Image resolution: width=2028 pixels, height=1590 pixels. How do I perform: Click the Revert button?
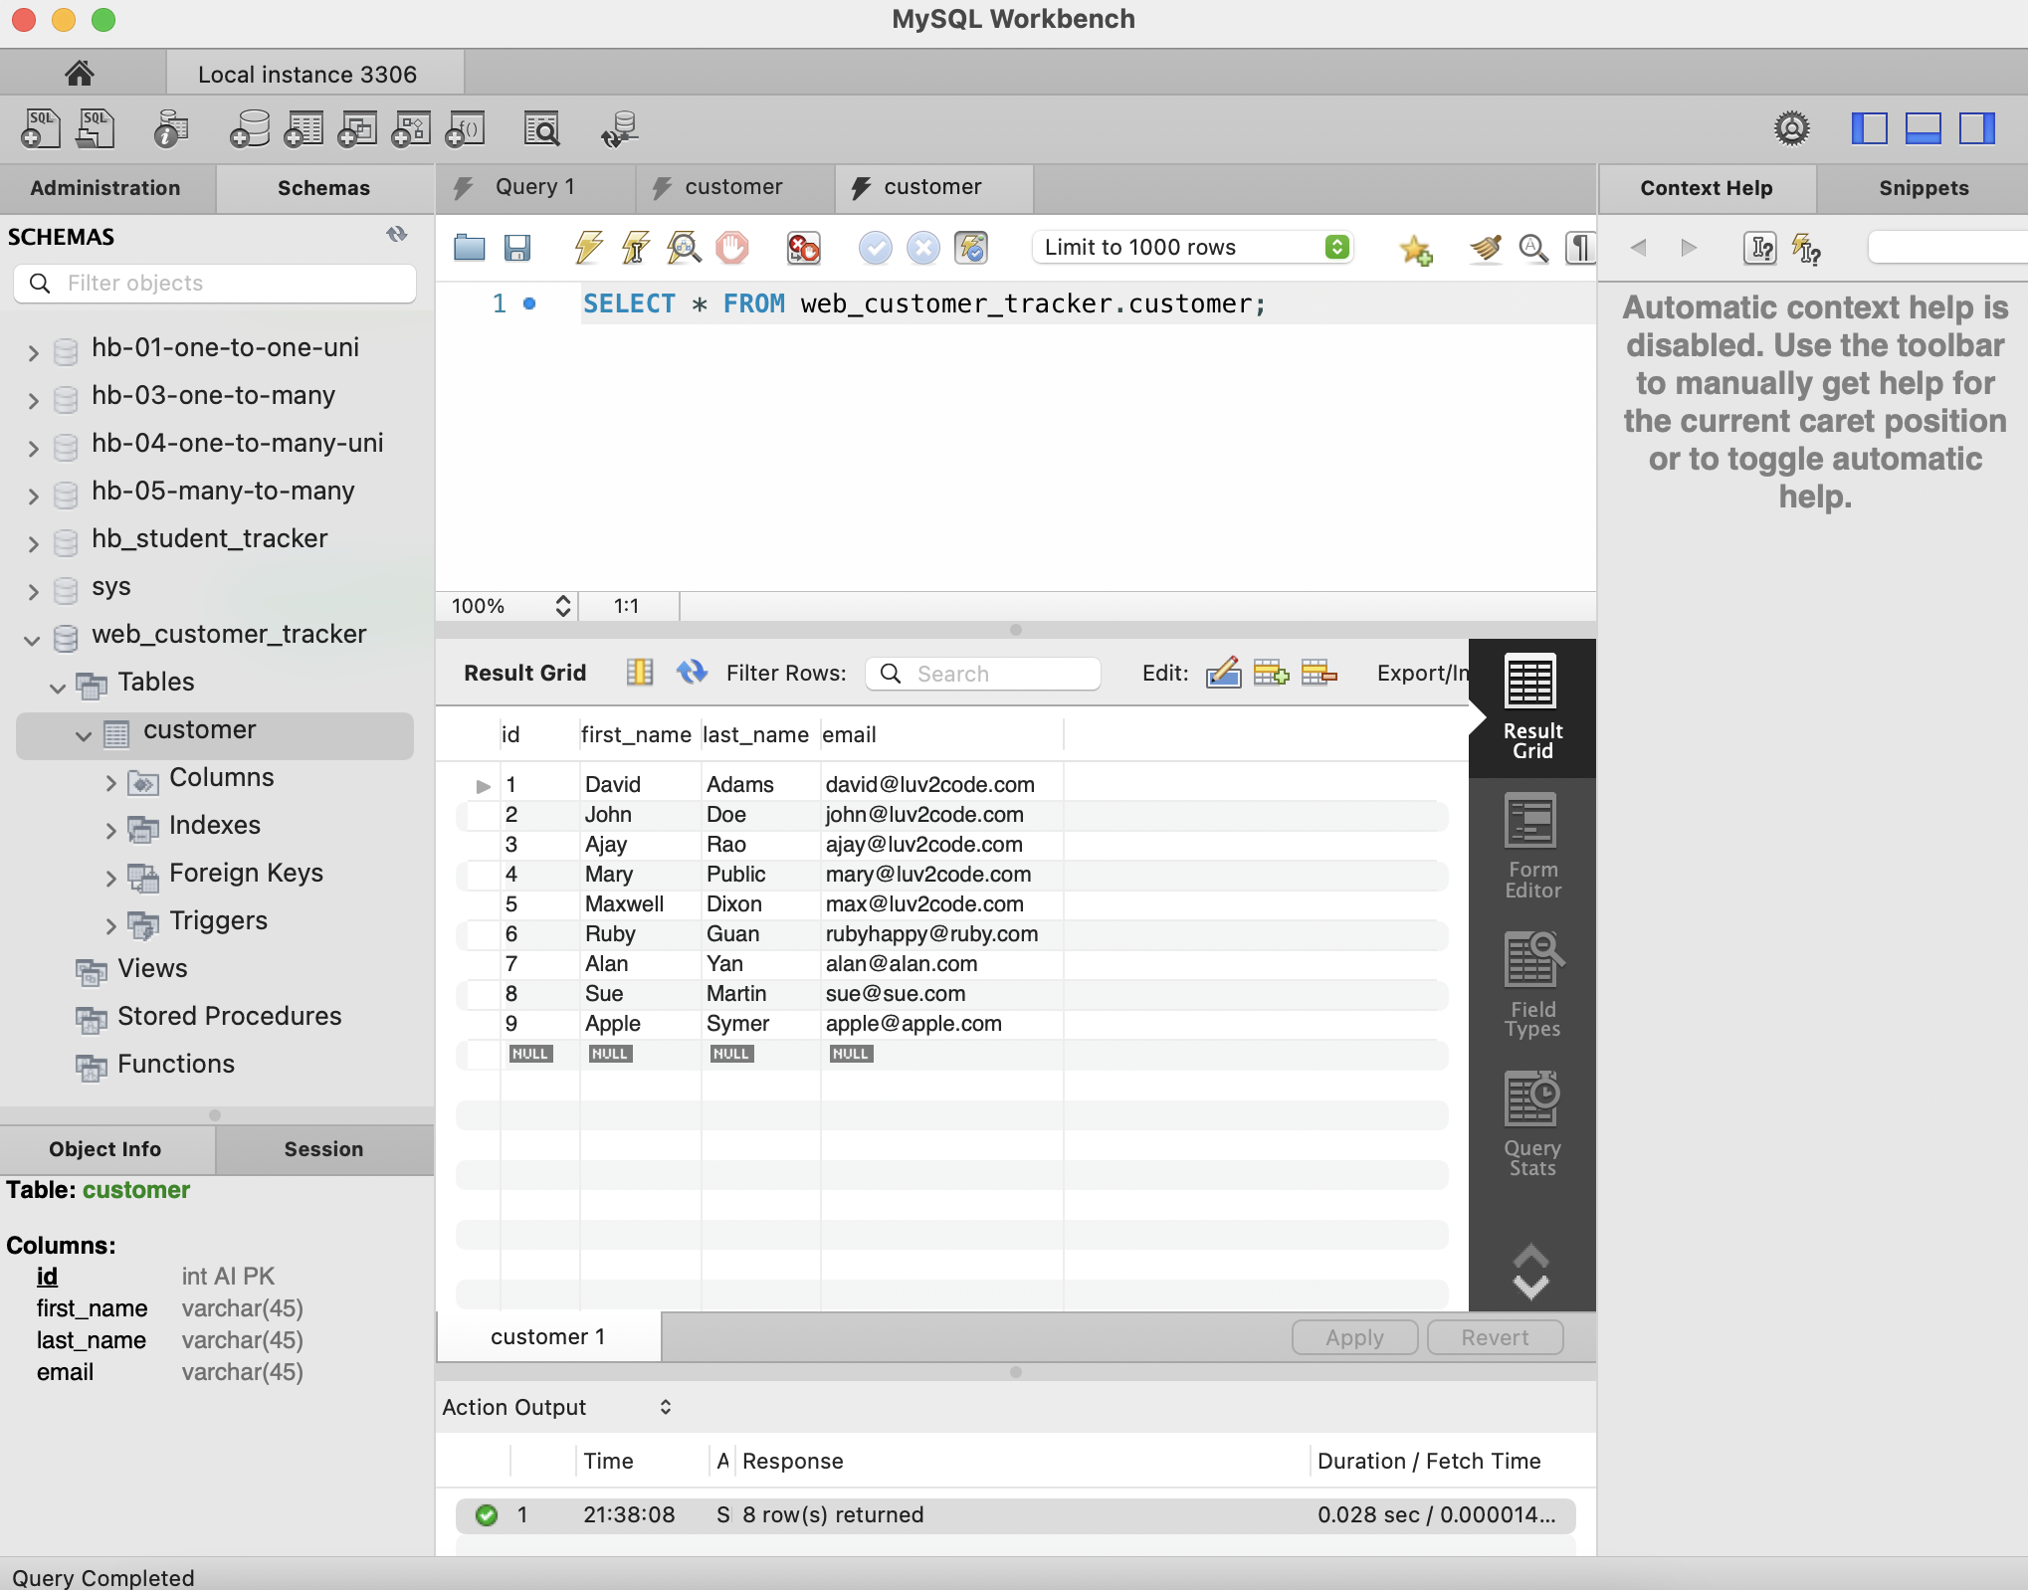tap(1494, 1337)
